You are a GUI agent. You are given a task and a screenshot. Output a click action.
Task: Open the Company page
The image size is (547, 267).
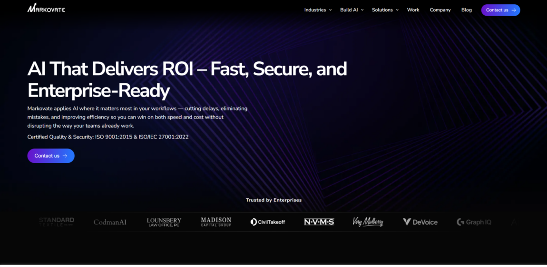click(x=440, y=10)
